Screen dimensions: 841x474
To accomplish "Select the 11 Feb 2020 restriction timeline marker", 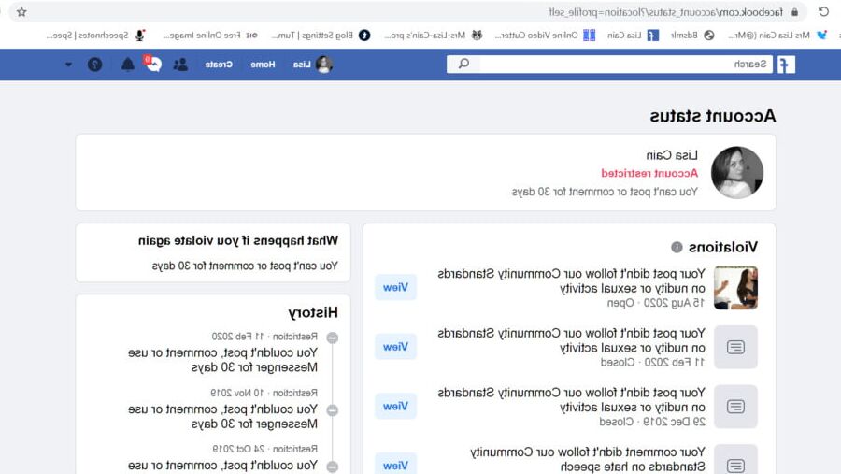I will pyautogui.click(x=333, y=338).
